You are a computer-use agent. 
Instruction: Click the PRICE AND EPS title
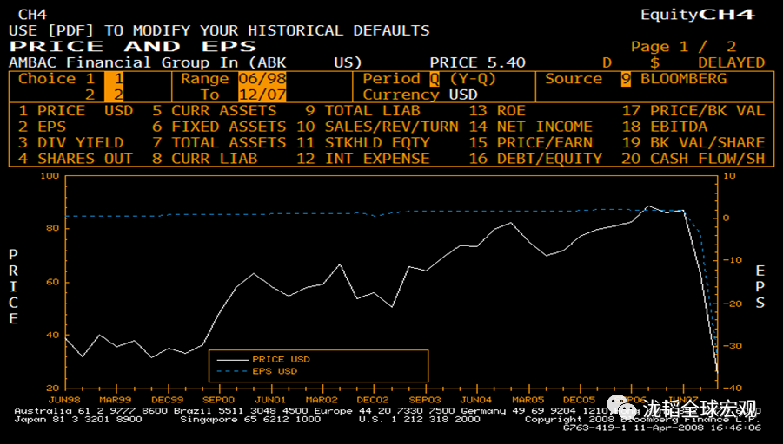point(133,47)
